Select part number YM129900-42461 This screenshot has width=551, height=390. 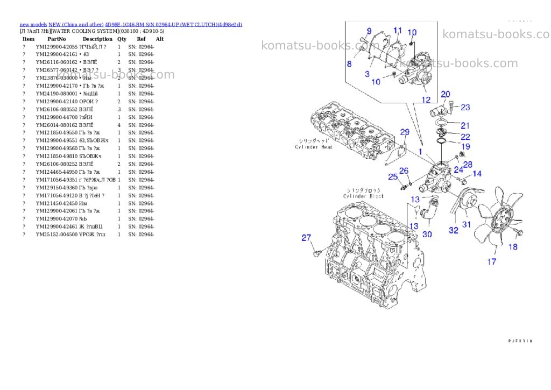tap(56, 226)
